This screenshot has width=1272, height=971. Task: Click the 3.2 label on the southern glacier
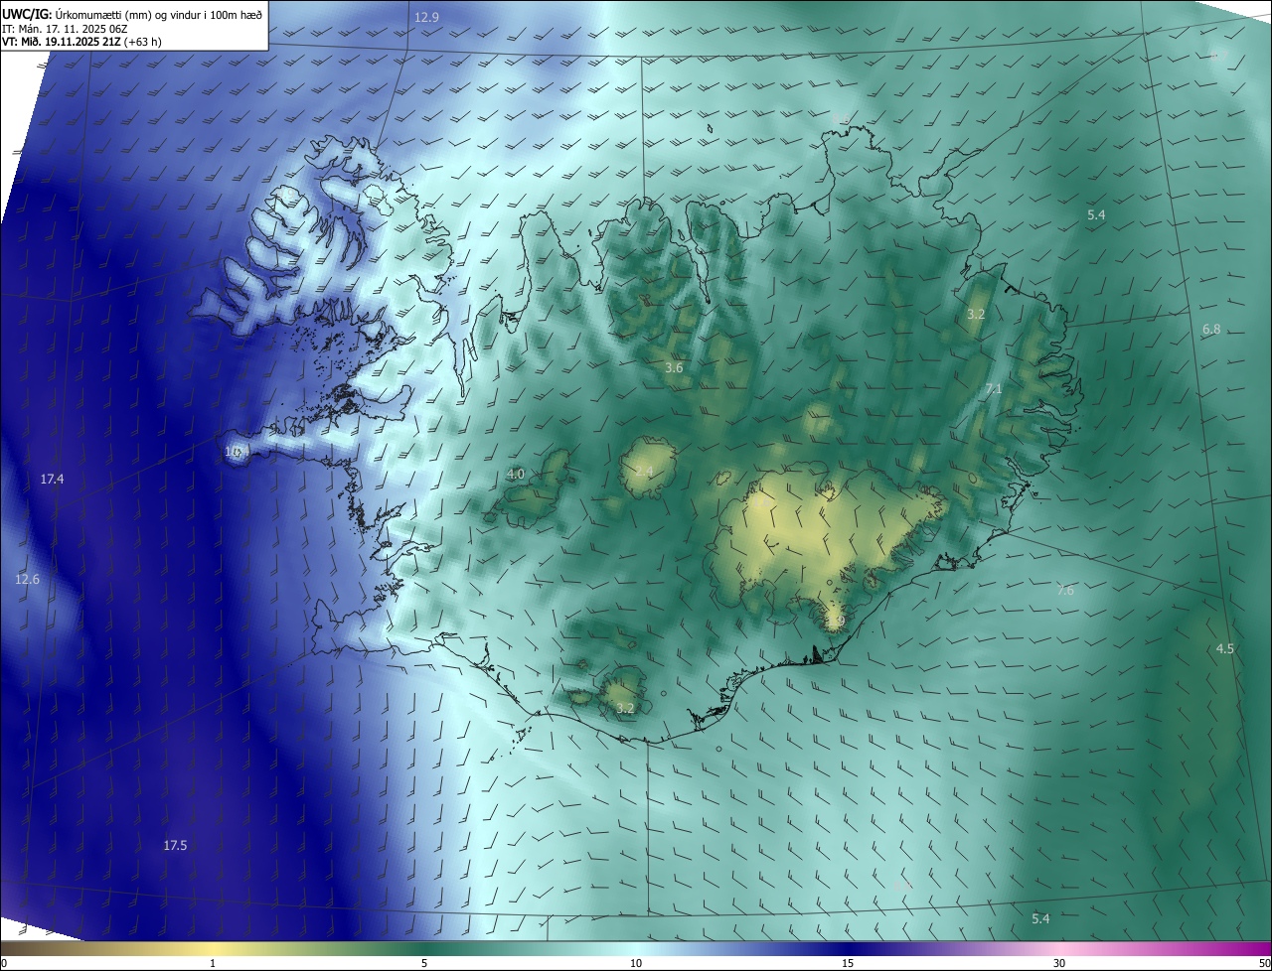(625, 708)
